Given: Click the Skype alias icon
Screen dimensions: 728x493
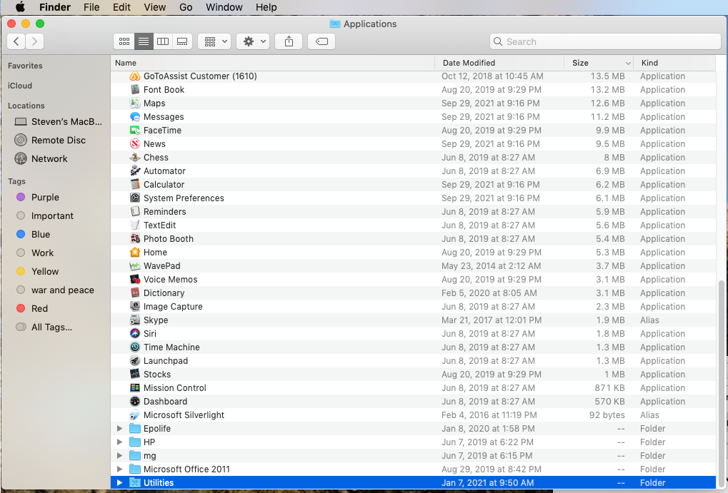Looking at the screenshot, I should click(x=134, y=320).
